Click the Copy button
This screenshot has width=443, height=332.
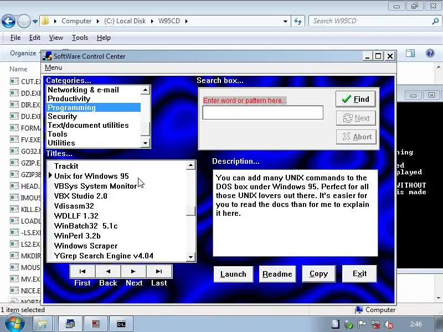319,274
